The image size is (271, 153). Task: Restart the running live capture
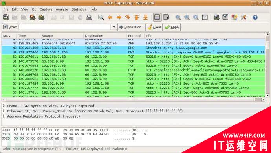42,17
